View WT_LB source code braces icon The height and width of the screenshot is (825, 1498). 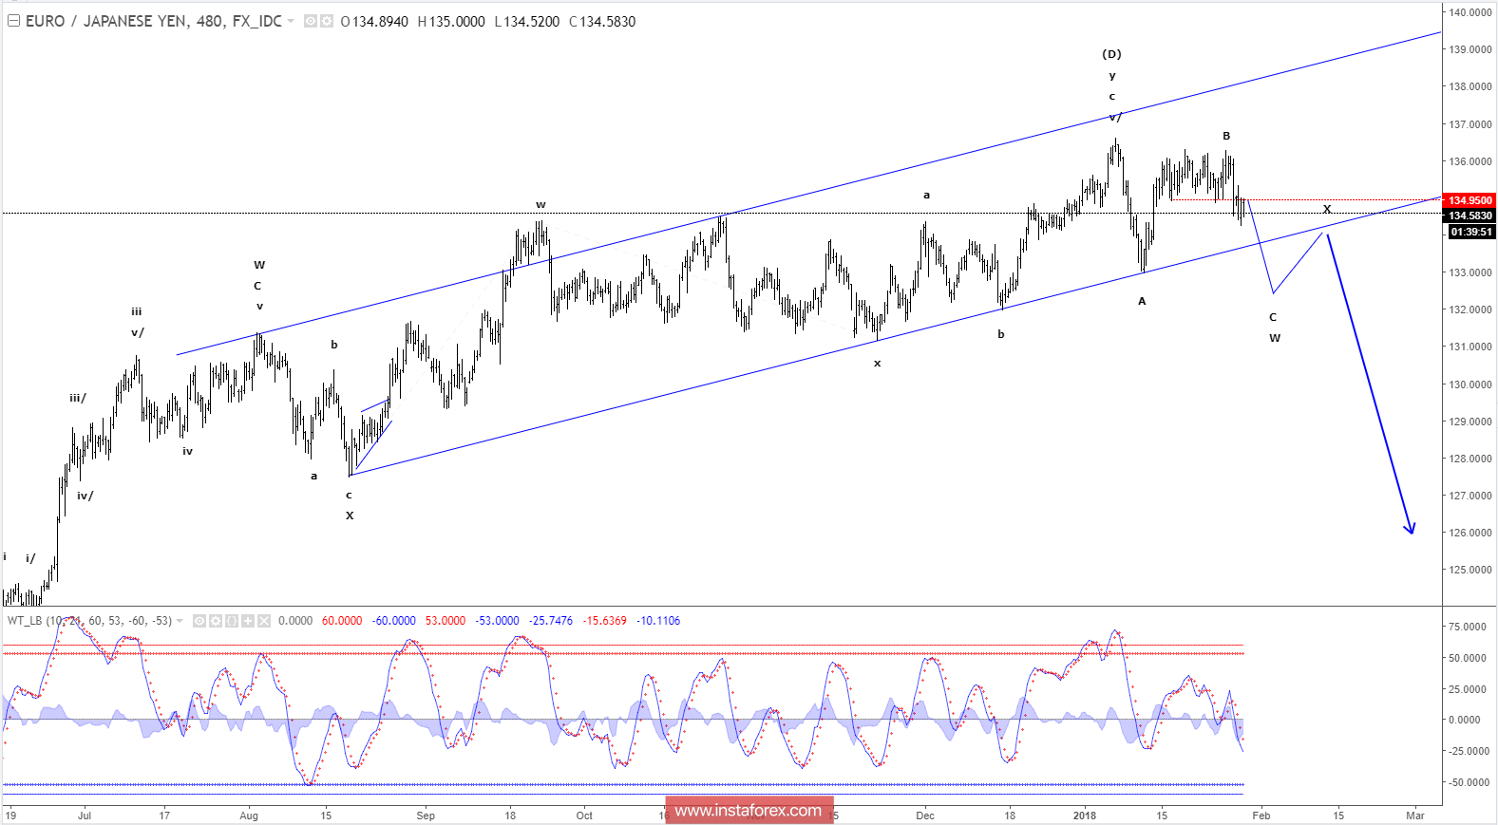point(232,621)
